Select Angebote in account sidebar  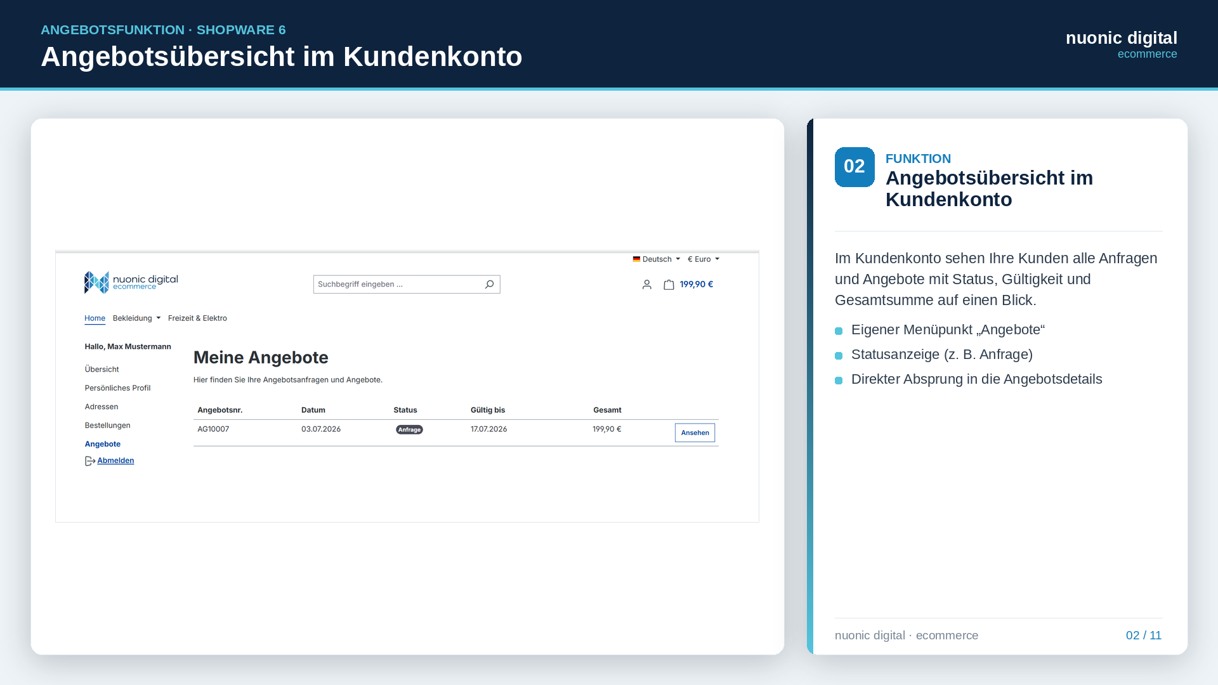click(x=102, y=444)
